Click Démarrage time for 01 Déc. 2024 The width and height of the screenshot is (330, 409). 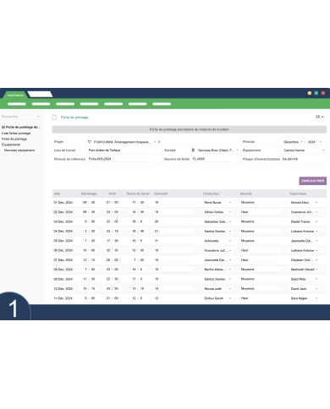(89, 203)
